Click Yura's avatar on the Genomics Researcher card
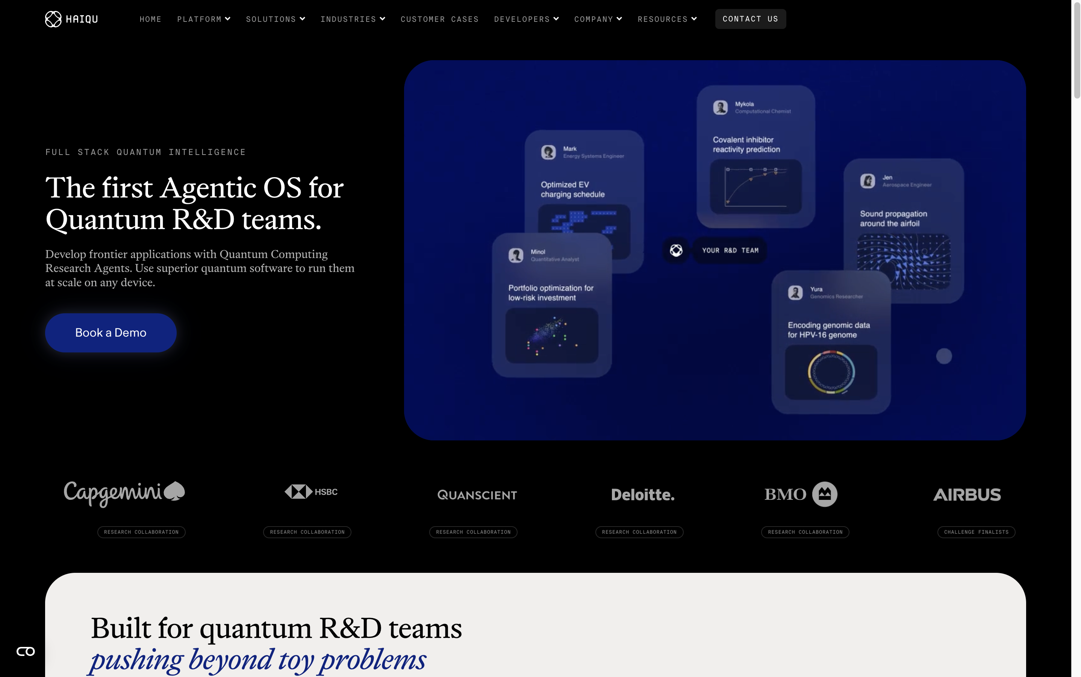 point(795,293)
